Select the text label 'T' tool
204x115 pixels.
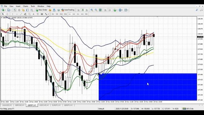click(x=38, y=14)
